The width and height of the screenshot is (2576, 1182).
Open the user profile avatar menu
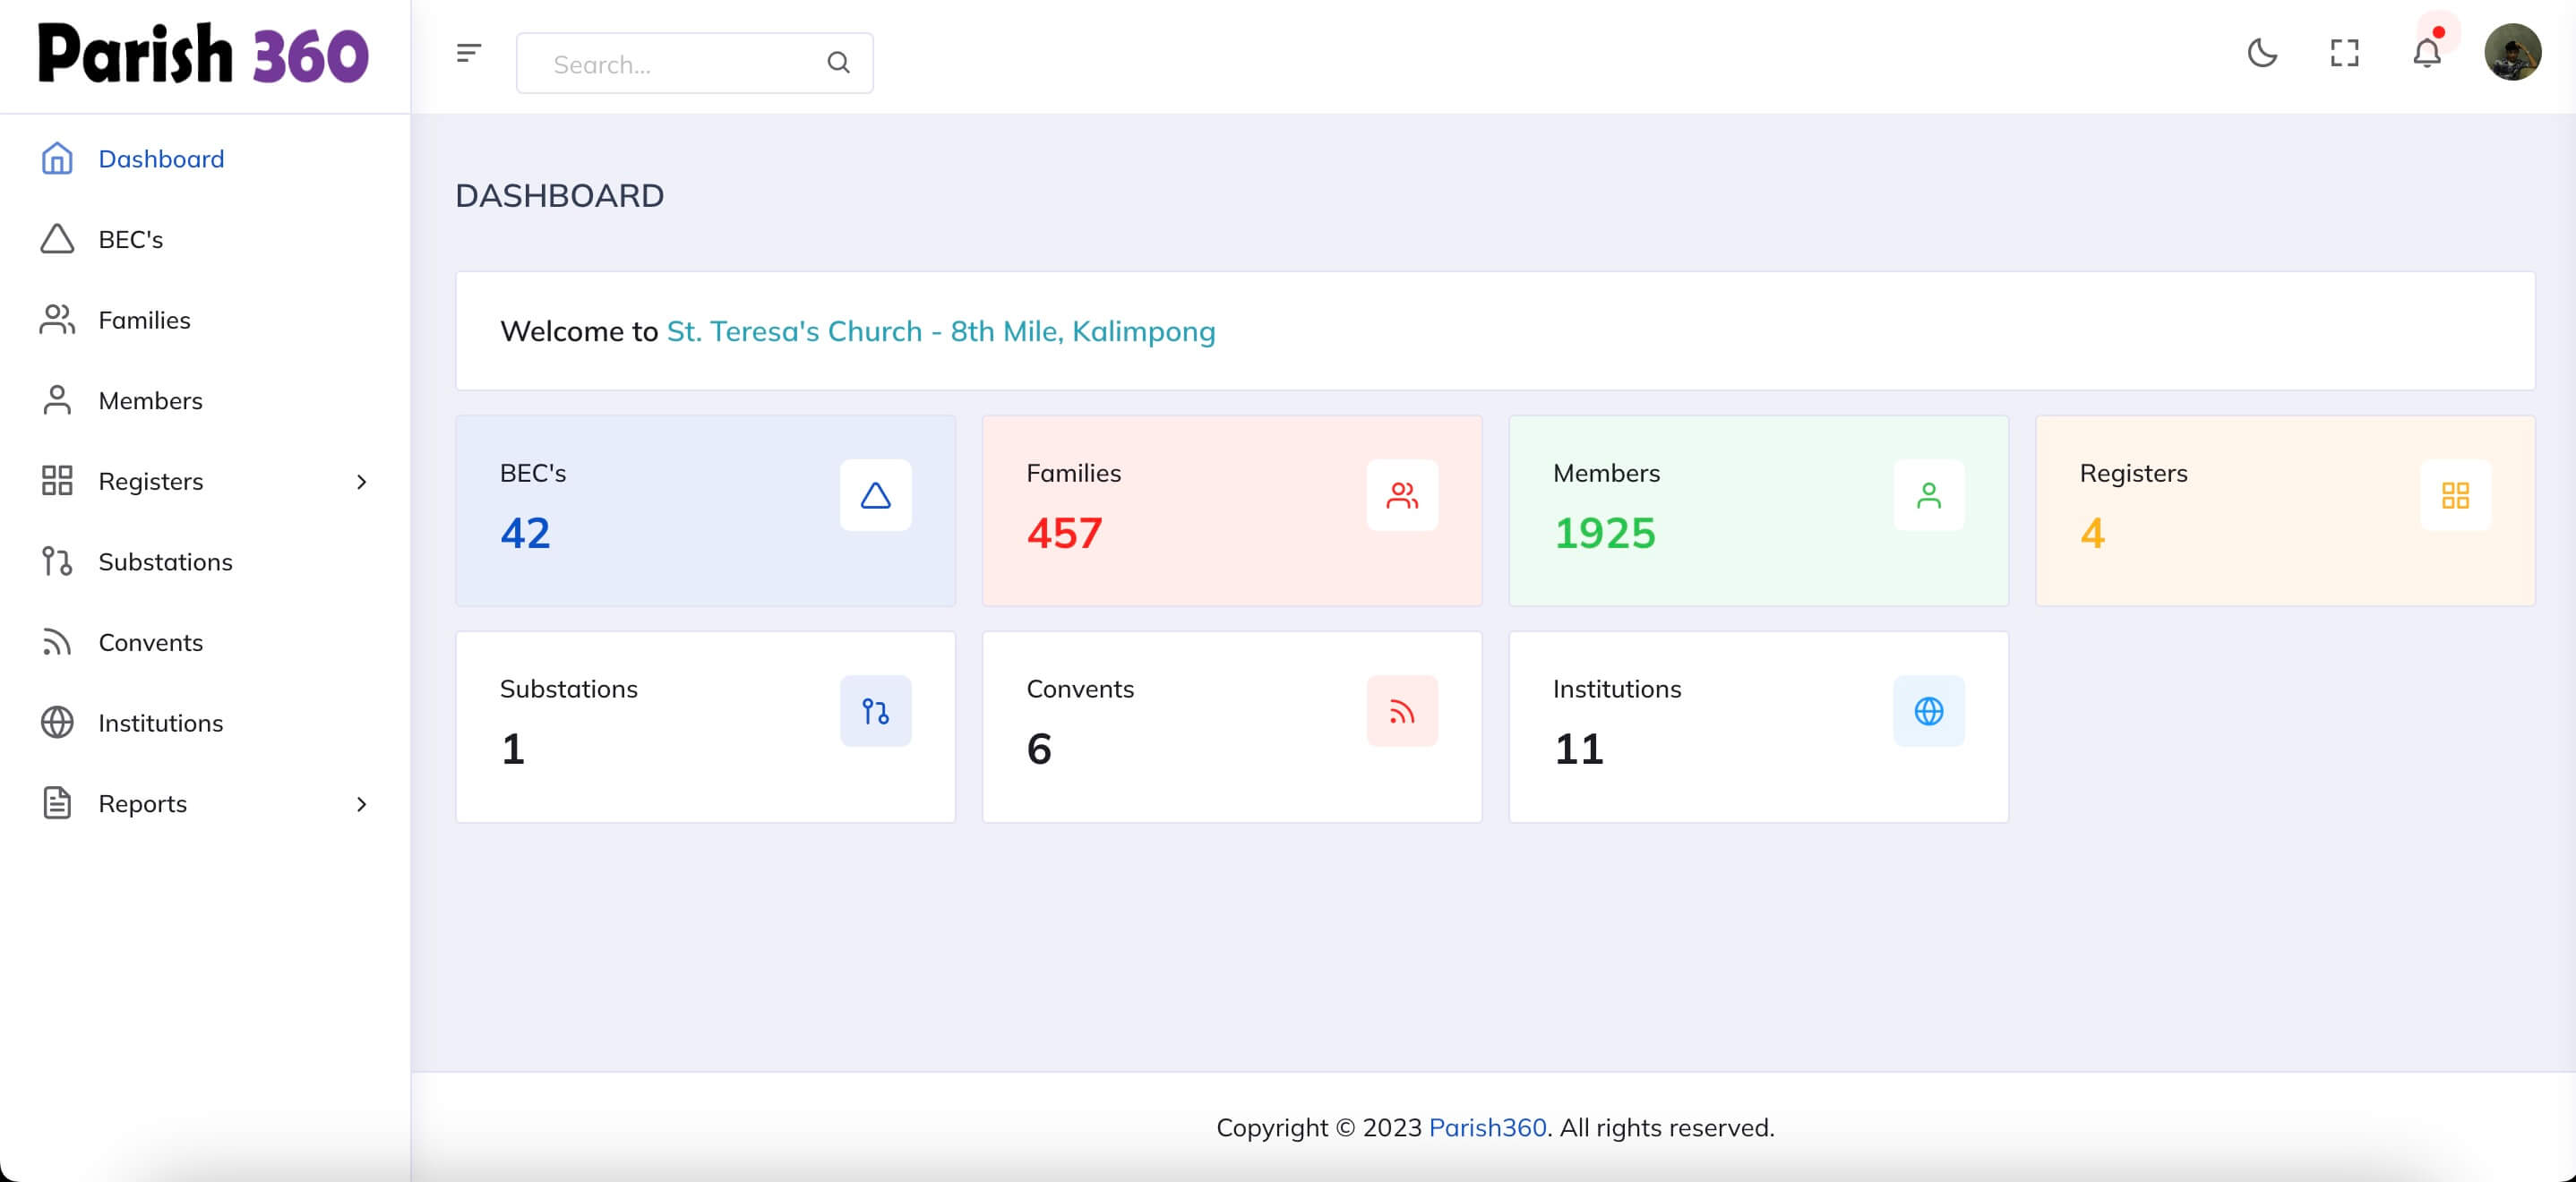(2512, 53)
